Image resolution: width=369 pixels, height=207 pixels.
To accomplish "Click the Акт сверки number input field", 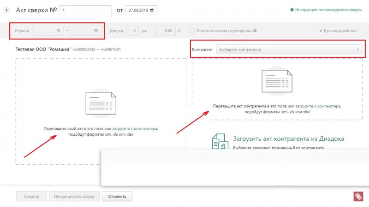I will point(85,10).
